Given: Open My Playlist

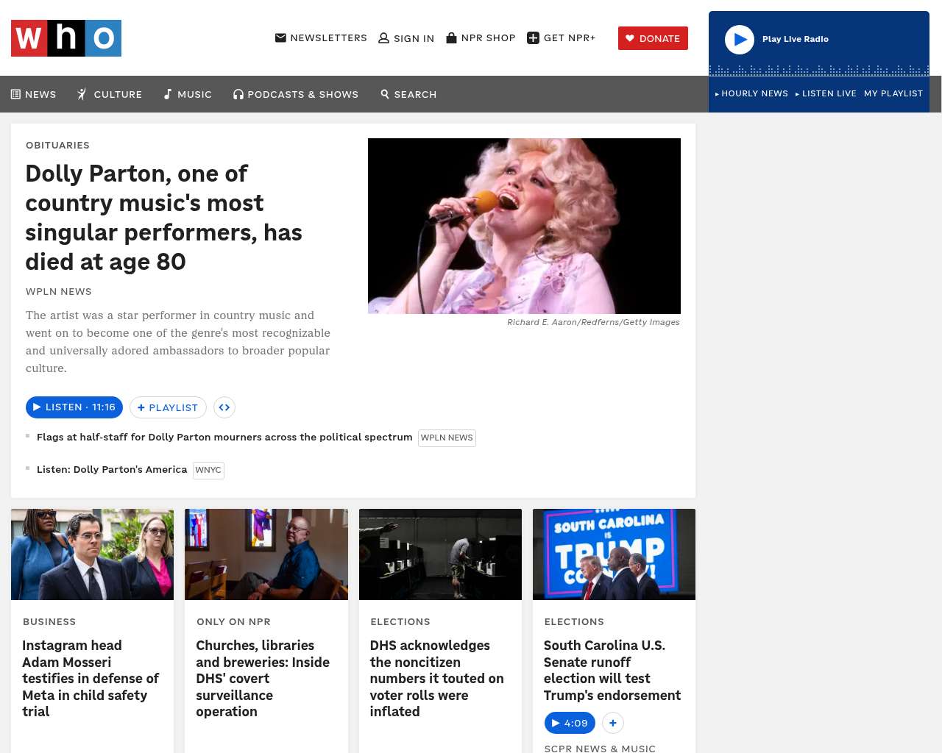Looking at the screenshot, I should click(893, 93).
